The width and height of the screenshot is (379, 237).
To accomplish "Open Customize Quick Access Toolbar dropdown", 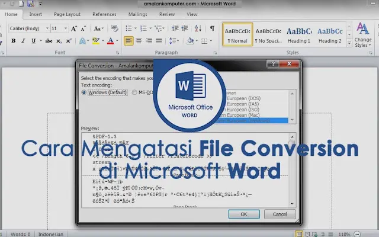I will pyautogui.click(x=40, y=4).
